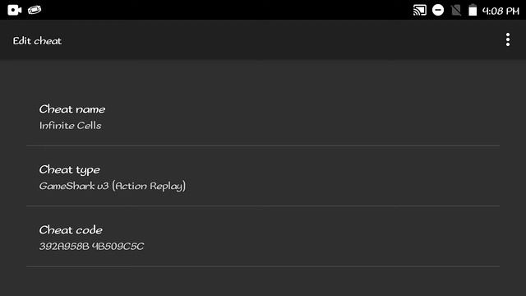Edit the Infinite Cells name value
This screenshot has width=526, height=296.
70,126
